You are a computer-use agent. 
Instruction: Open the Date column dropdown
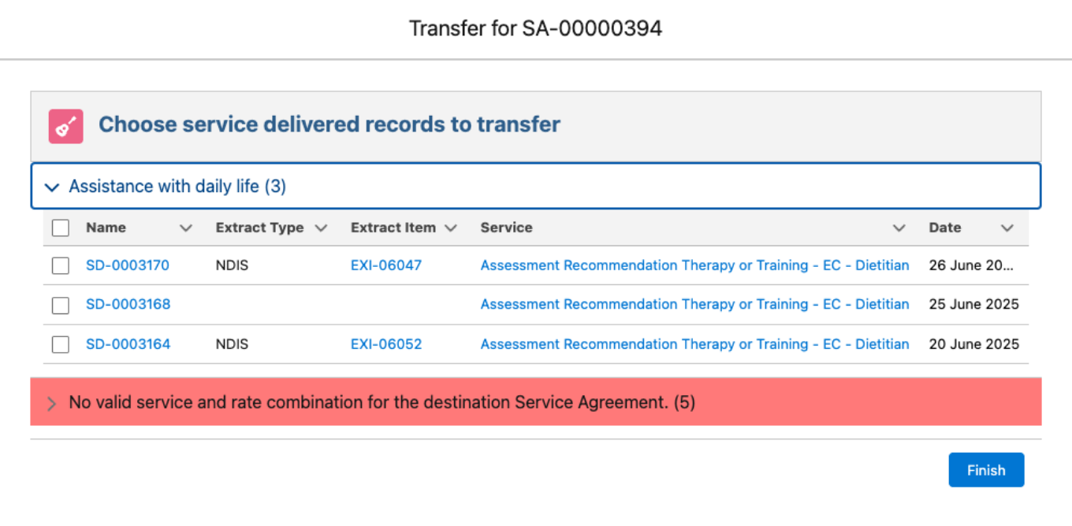tap(1007, 228)
